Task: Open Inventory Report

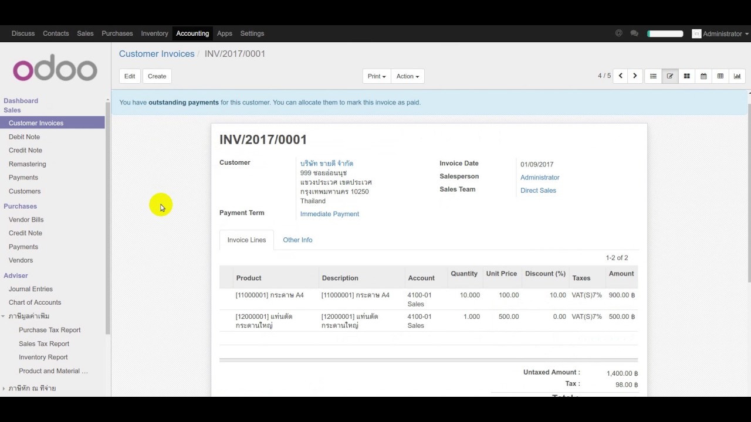Action: [43, 358]
